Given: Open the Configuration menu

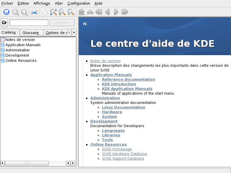Looking at the screenshot, I should pos(79,3).
